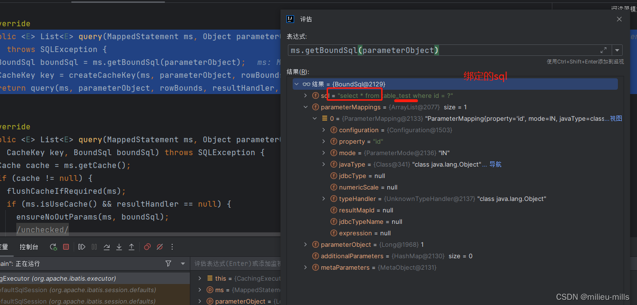The image size is (637, 305).
Task: Click the ms.getBoundSql expression input field
Action: 430,50
